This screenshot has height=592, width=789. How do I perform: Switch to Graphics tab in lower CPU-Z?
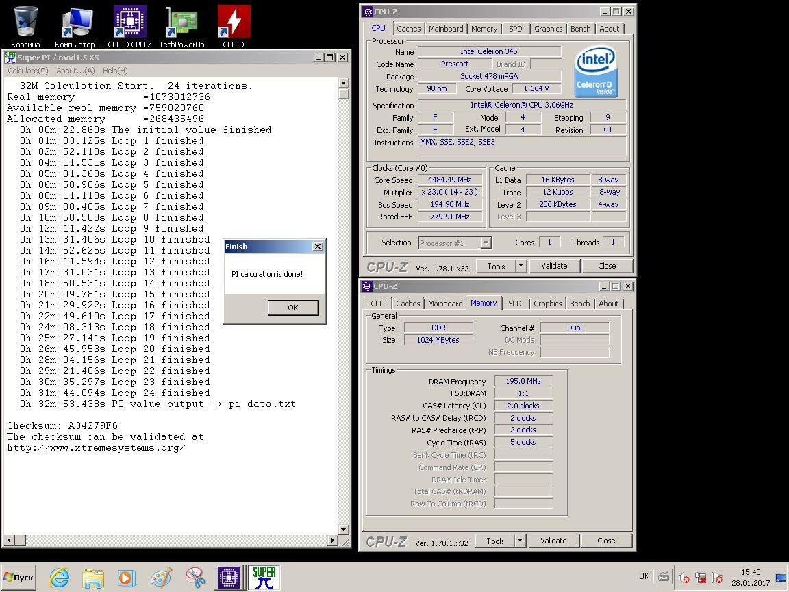point(547,304)
